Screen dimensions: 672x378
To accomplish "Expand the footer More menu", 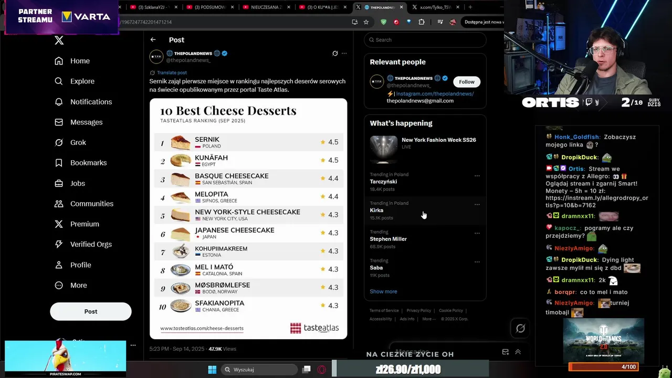I will pyautogui.click(x=429, y=319).
